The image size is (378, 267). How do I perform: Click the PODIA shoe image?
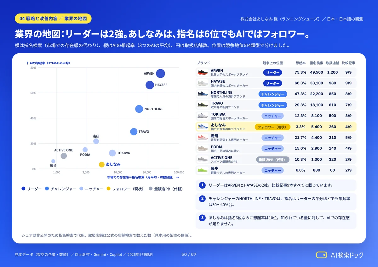pos(203,148)
